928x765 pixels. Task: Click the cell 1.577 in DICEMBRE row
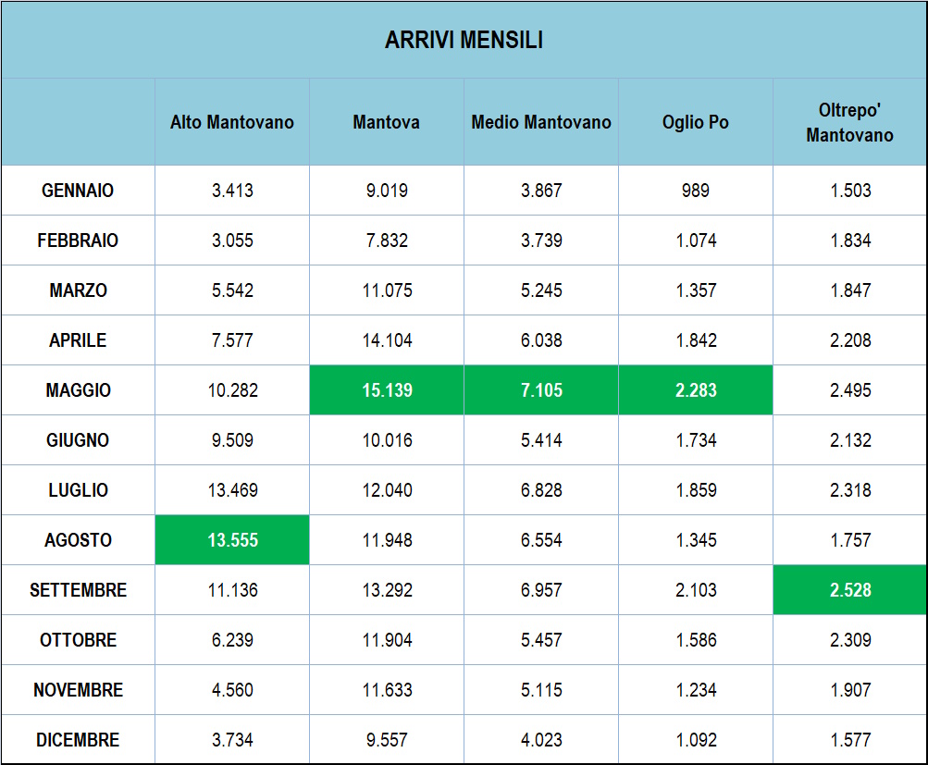850,740
